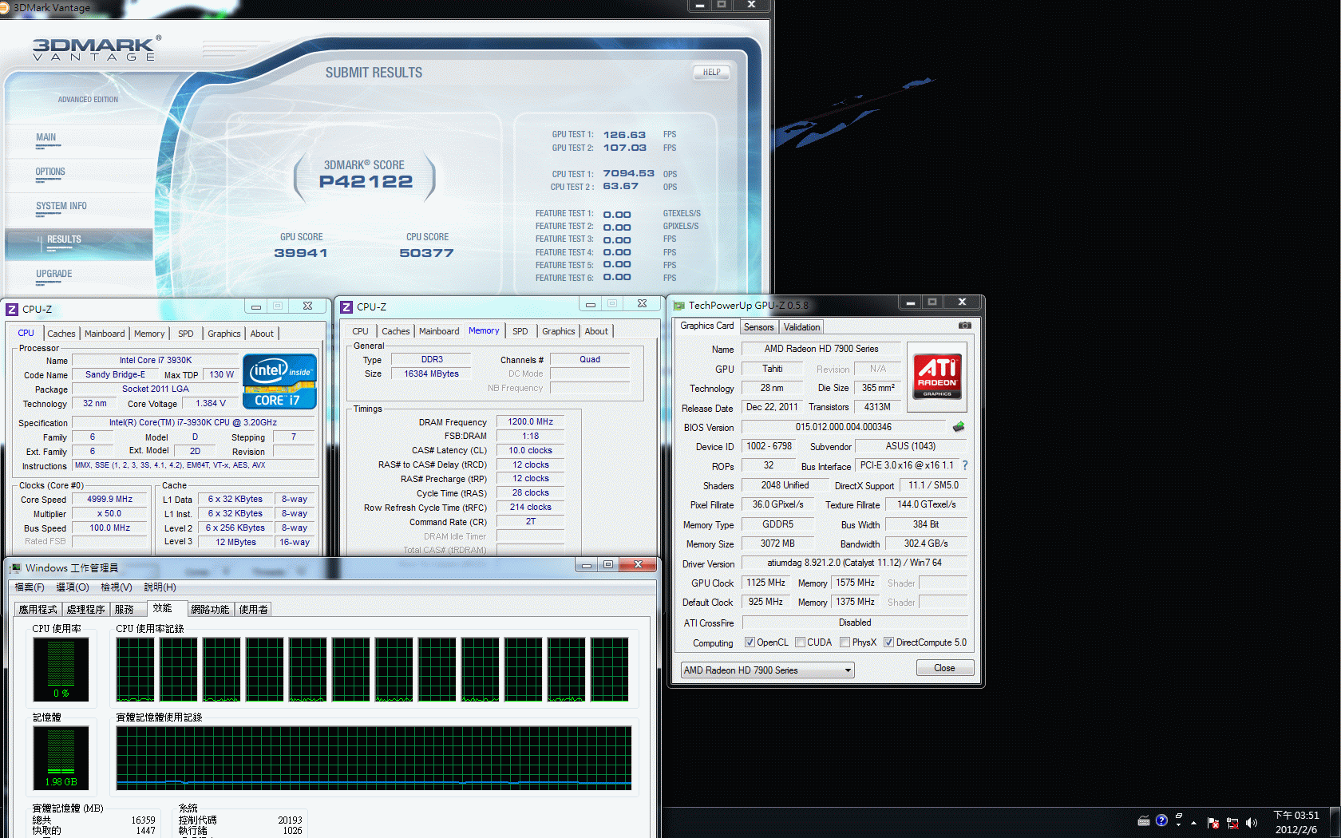The image size is (1341, 838).
Task: Open Mainboard tab in left CPU-Z window
Action: 105,334
